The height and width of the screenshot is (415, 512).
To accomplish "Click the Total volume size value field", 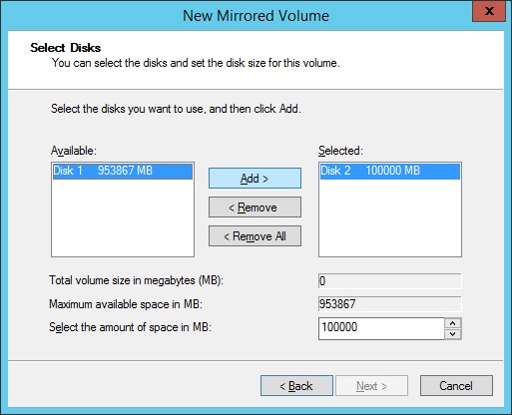I will (x=390, y=281).
